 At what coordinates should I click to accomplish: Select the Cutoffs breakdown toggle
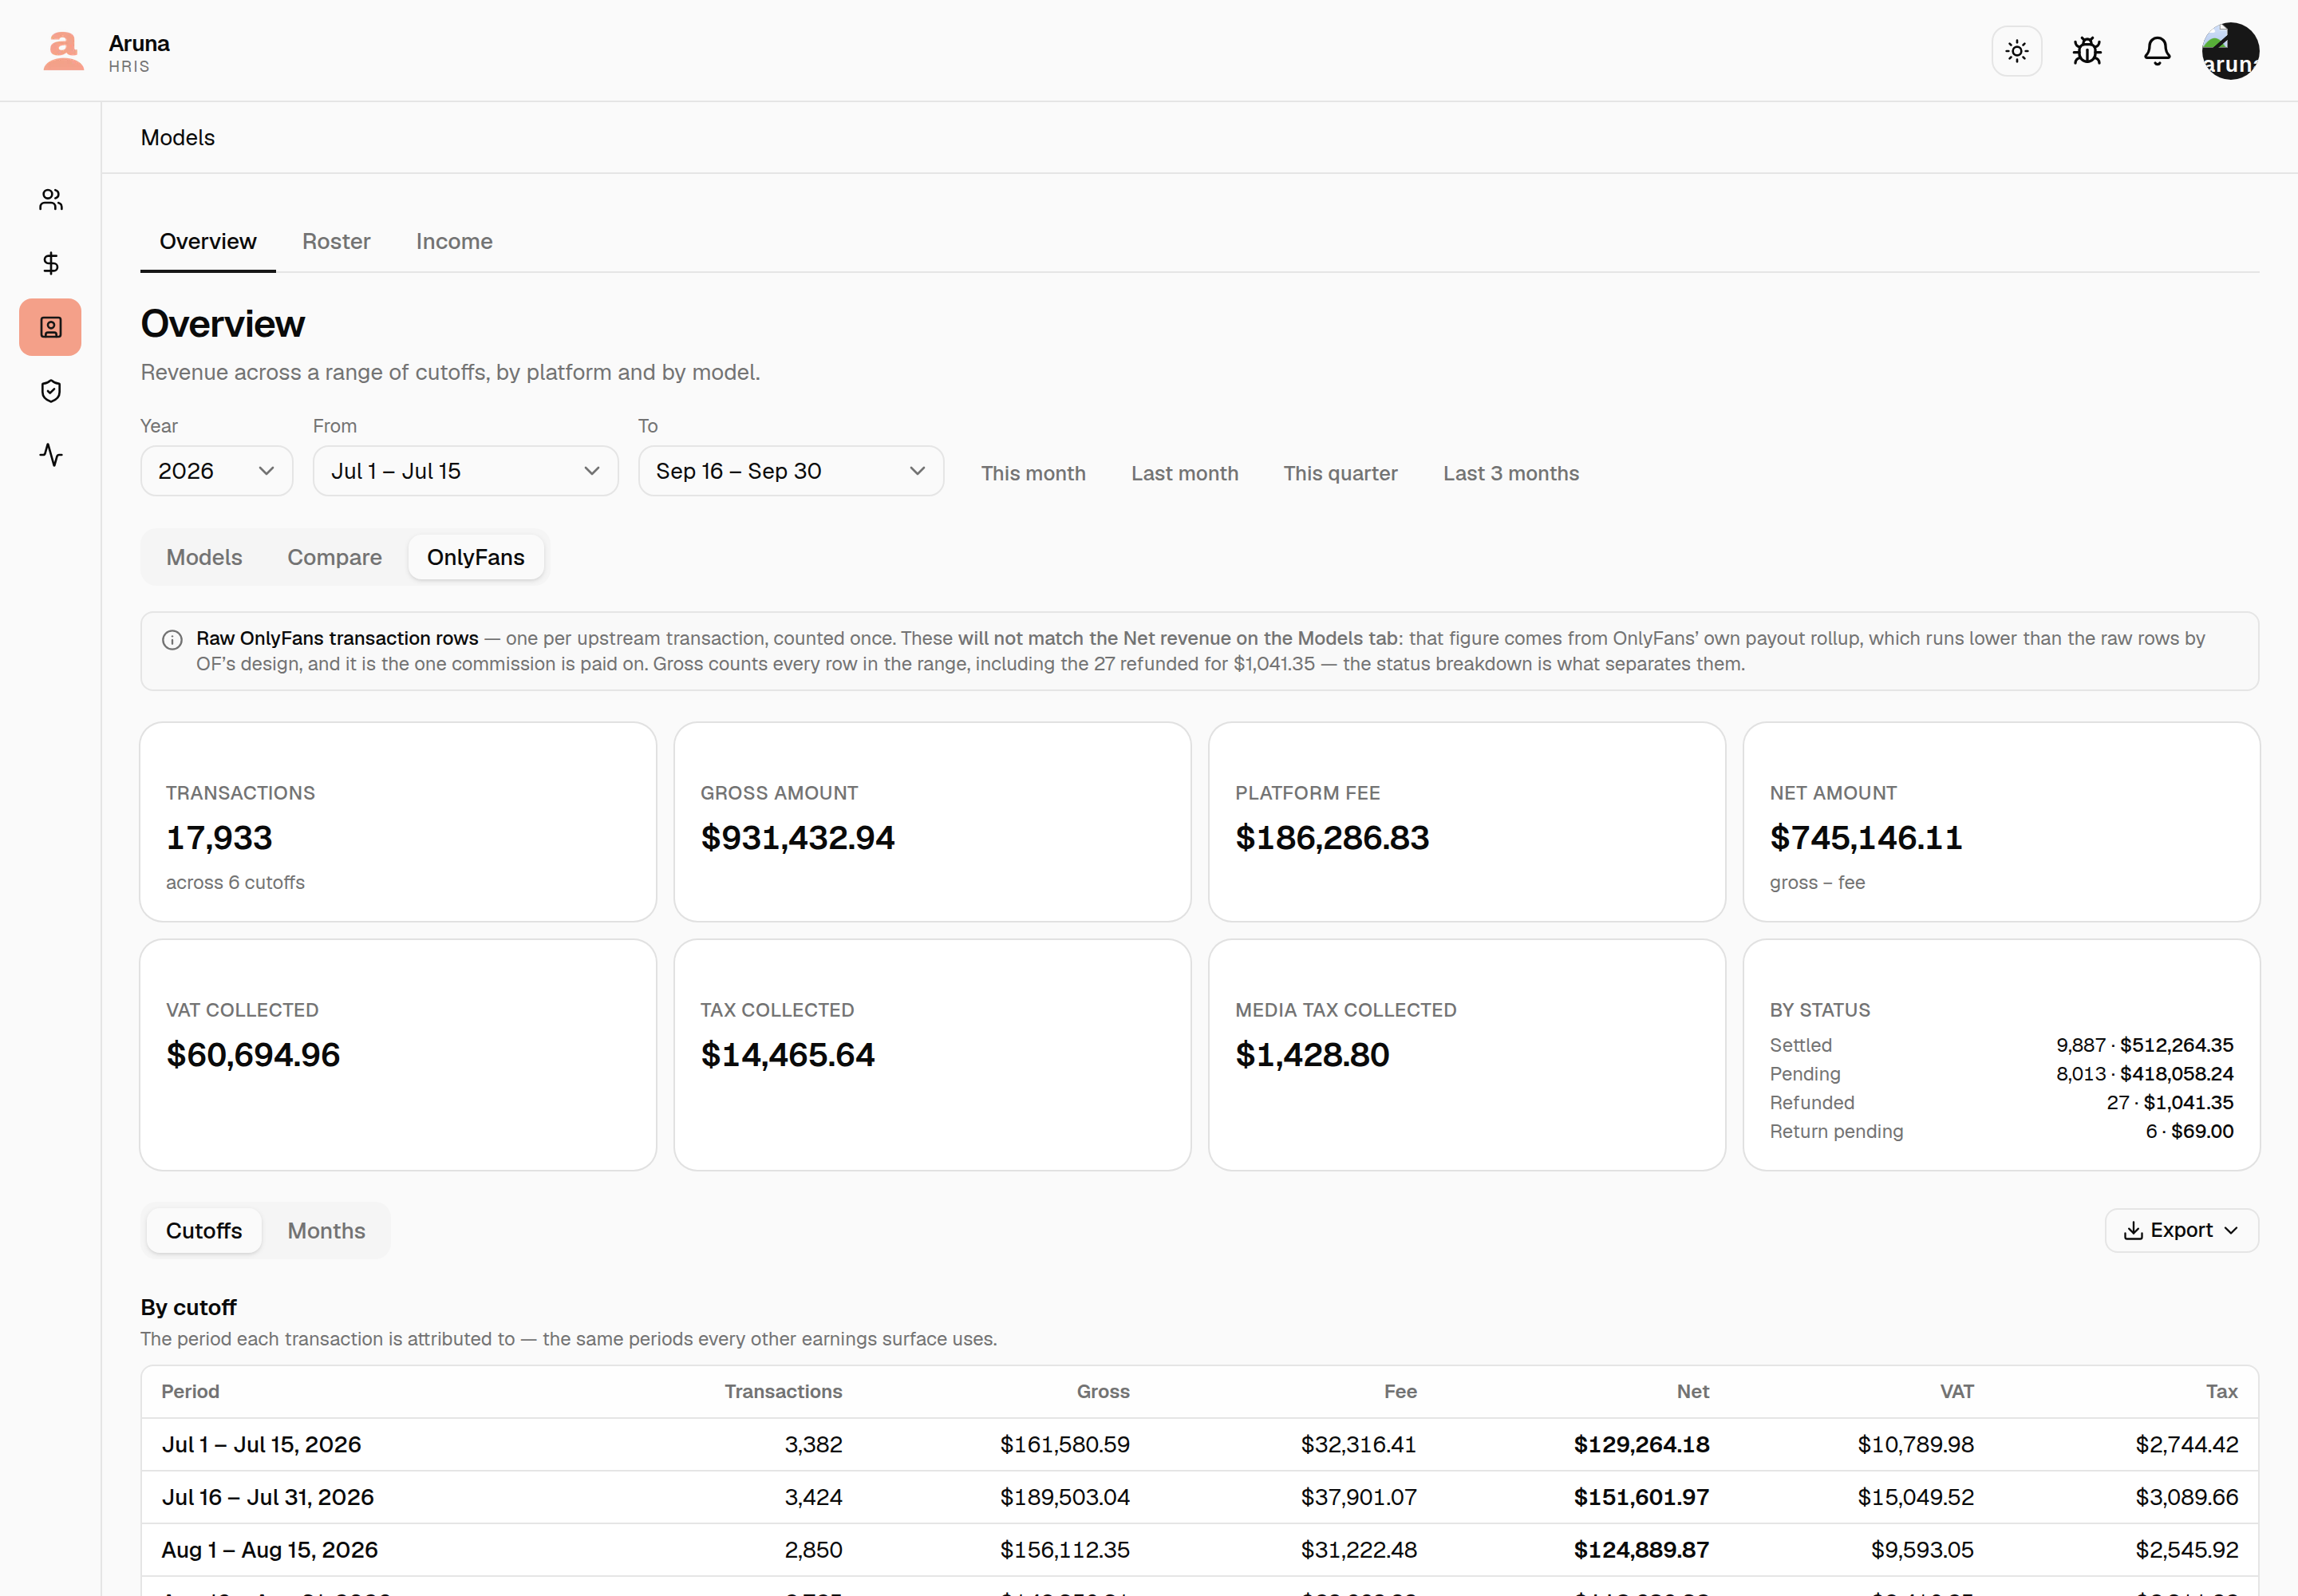point(204,1230)
